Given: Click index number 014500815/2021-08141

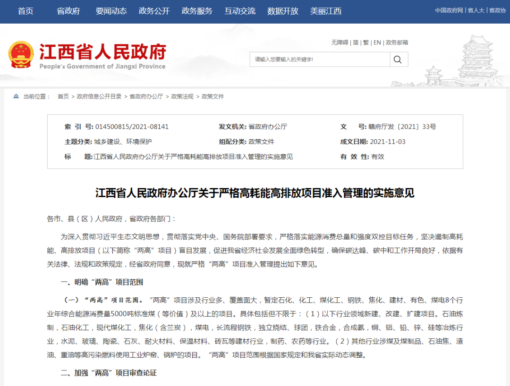Looking at the screenshot, I should click(x=132, y=127).
